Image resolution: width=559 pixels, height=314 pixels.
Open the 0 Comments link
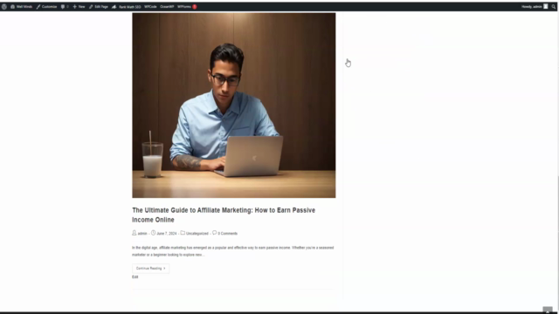(x=227, y=234)
